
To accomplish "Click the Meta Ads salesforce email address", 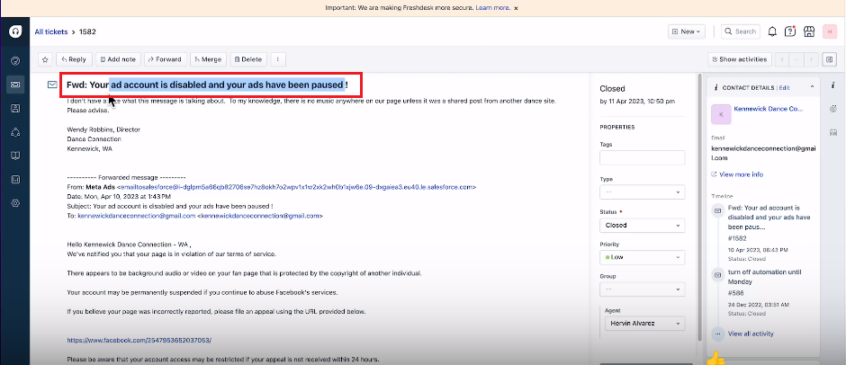I will 296,187.
